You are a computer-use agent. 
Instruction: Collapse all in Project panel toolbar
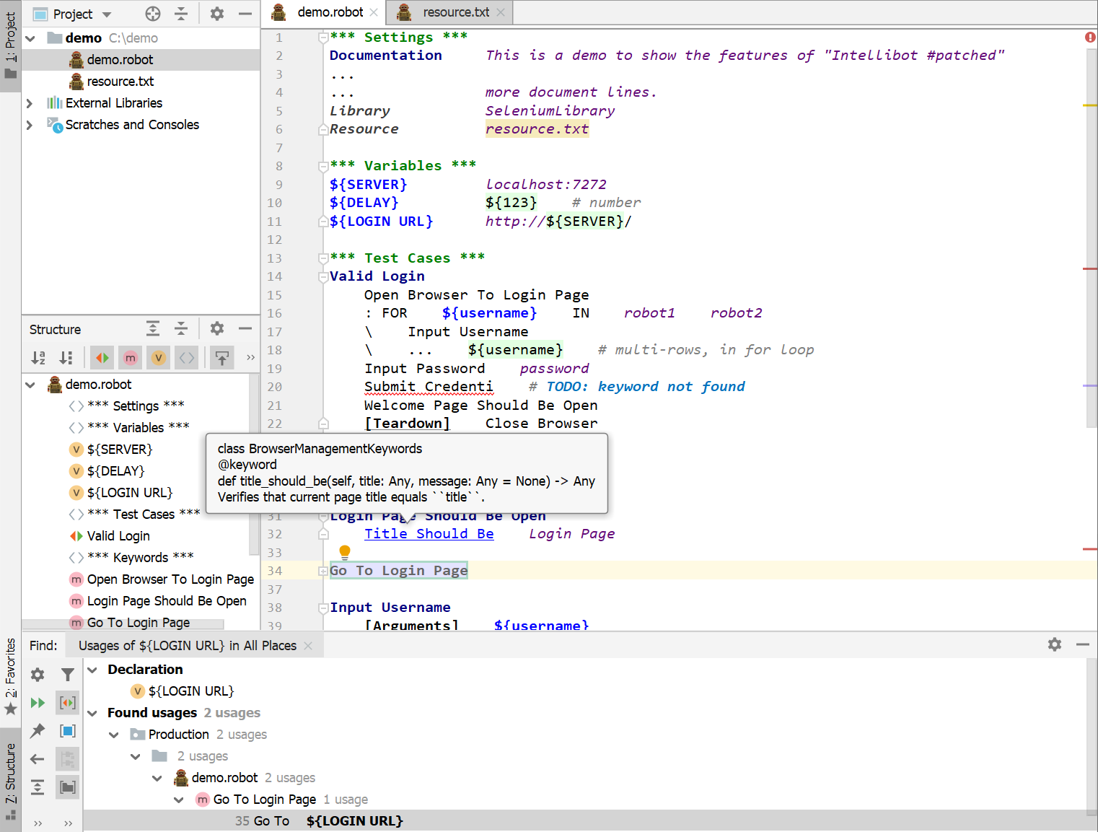[x=181, y=14]
